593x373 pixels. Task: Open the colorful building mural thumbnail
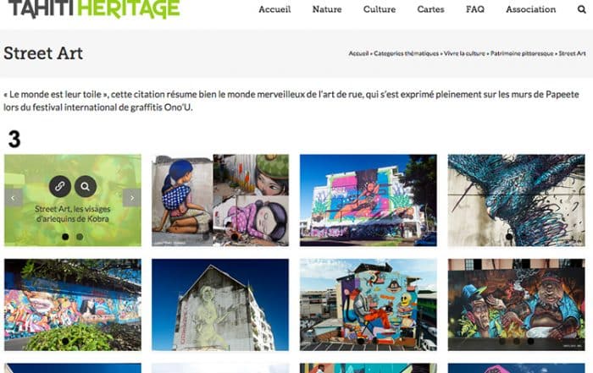pos(369,200)
